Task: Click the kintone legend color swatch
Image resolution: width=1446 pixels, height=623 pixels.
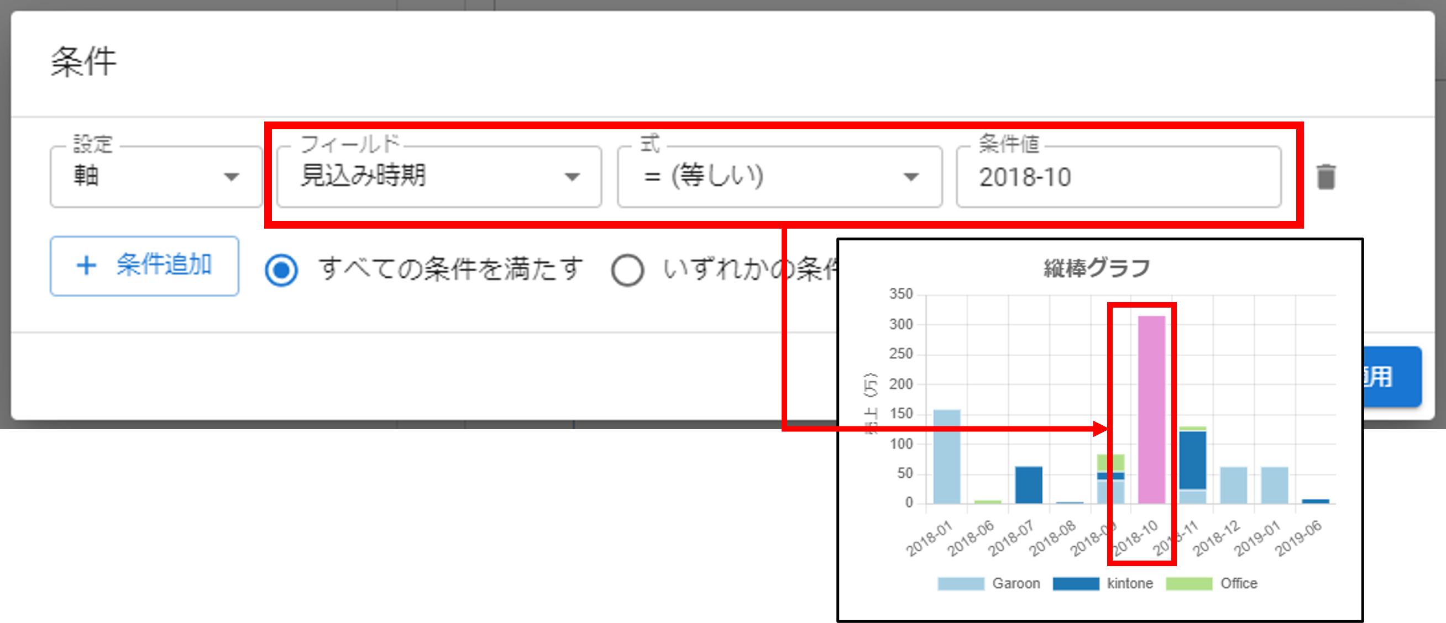Action: (1076, 584)
